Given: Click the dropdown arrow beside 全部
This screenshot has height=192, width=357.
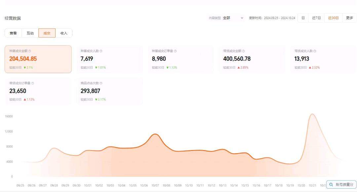Looking at the screenshot, I should pyautogui.click(x=242, y=18).
